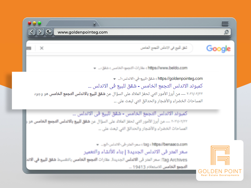
Task: Click the yellow minimize window button
Action: [x=35, y=23]
